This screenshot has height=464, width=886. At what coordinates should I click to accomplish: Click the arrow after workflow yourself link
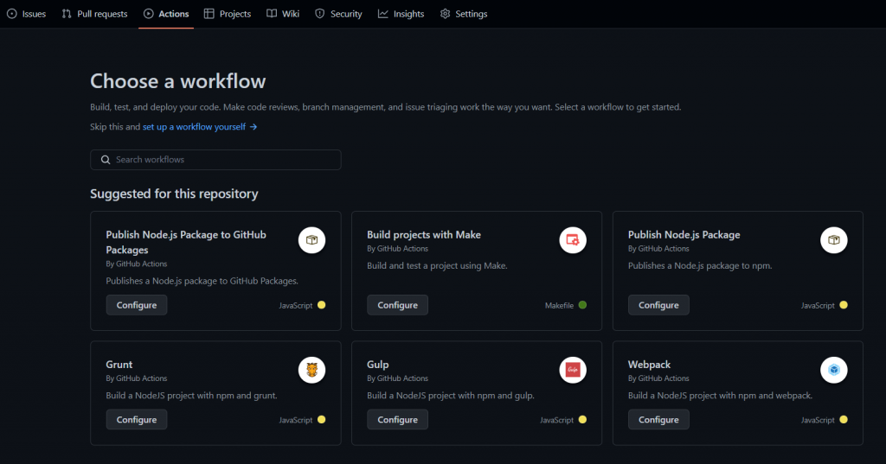tap(254, 127)
